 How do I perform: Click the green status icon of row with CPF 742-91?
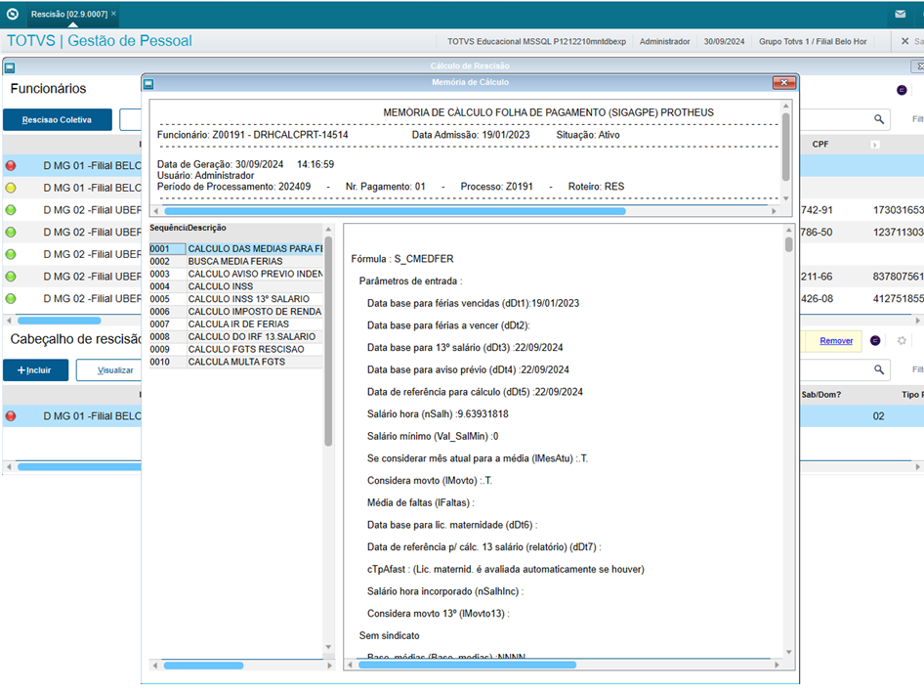coord(11,210)
